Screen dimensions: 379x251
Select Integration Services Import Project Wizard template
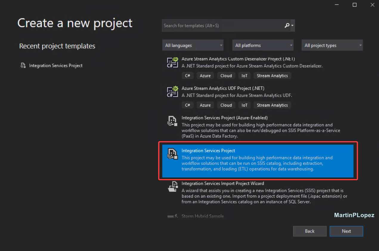click(222, 184)
